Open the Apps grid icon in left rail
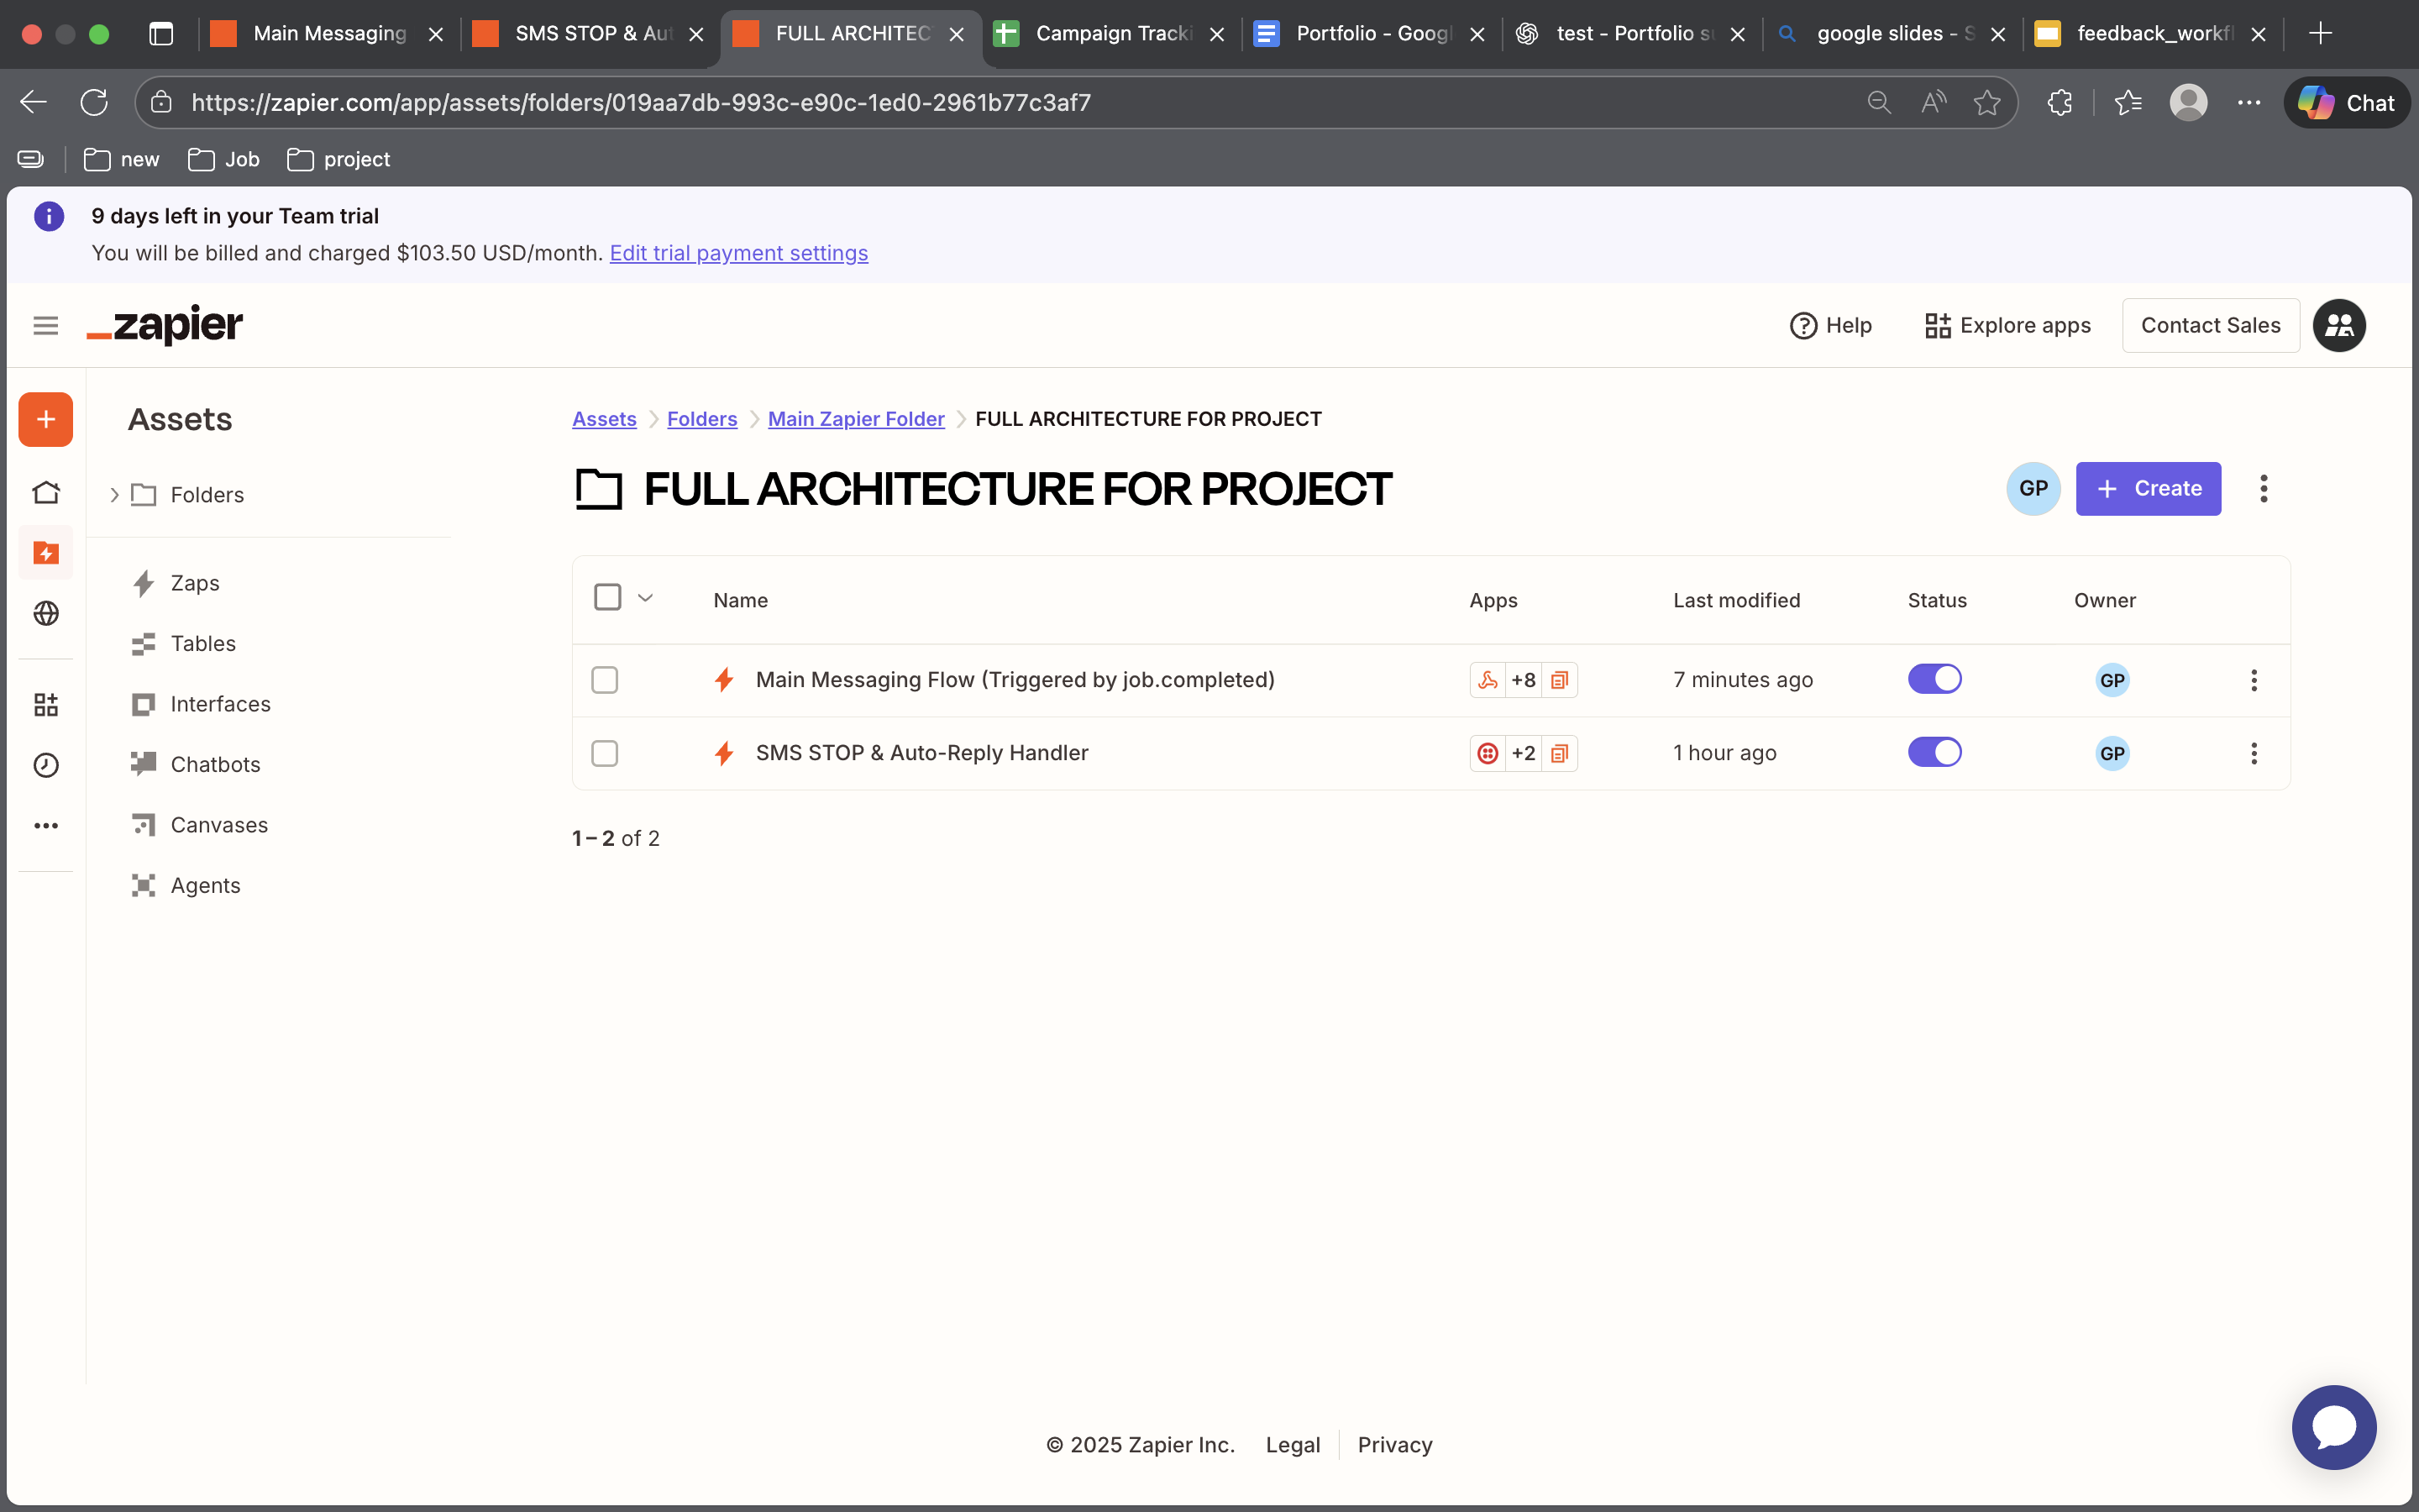This screenshot has height=1512, width=2419. click(x=46, y=704)
